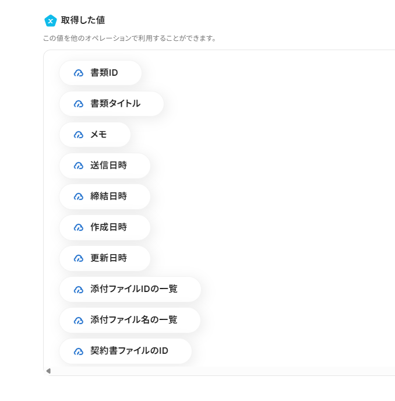
Task: Click the cloud icon beside メモ
Action: pos(79,135)
